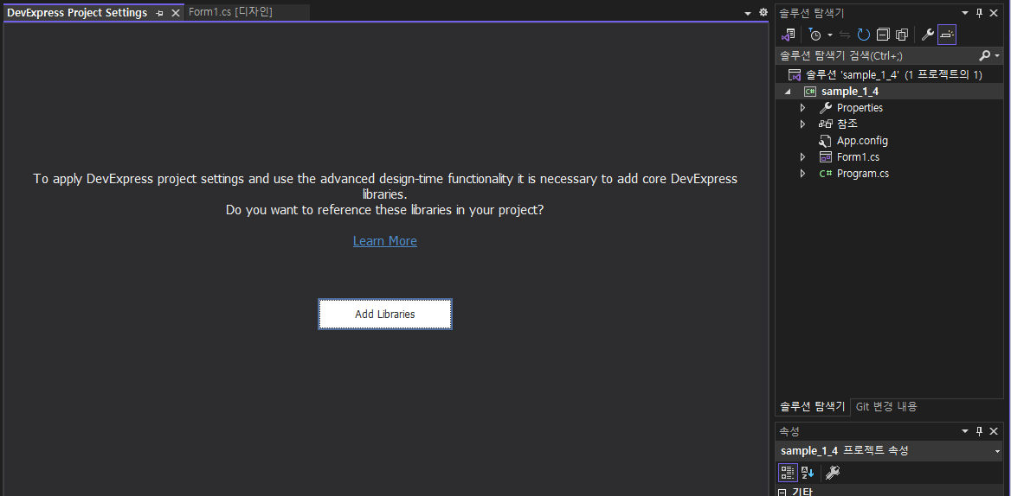Switch to 솔루션 탐색기 bottom tab
This screenshot has width=1011, height=496.
point(813,407)
